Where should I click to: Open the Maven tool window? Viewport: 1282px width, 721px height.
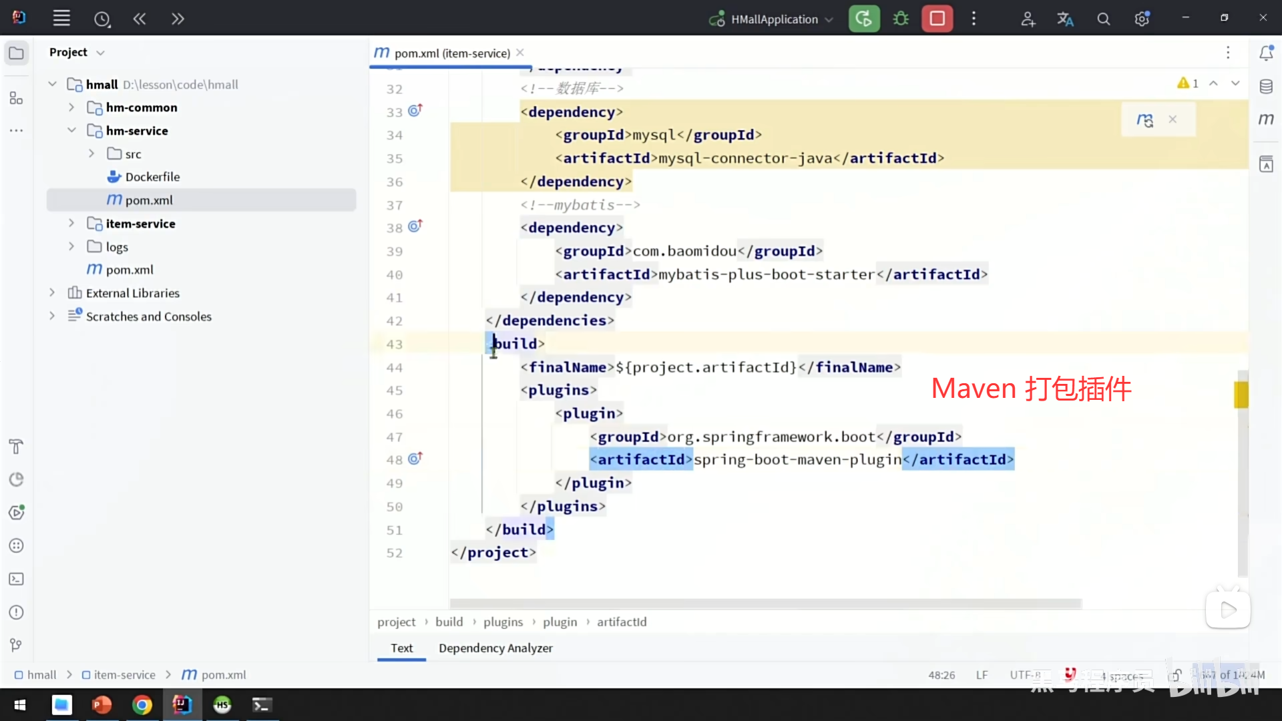[x=1266, y=119]
